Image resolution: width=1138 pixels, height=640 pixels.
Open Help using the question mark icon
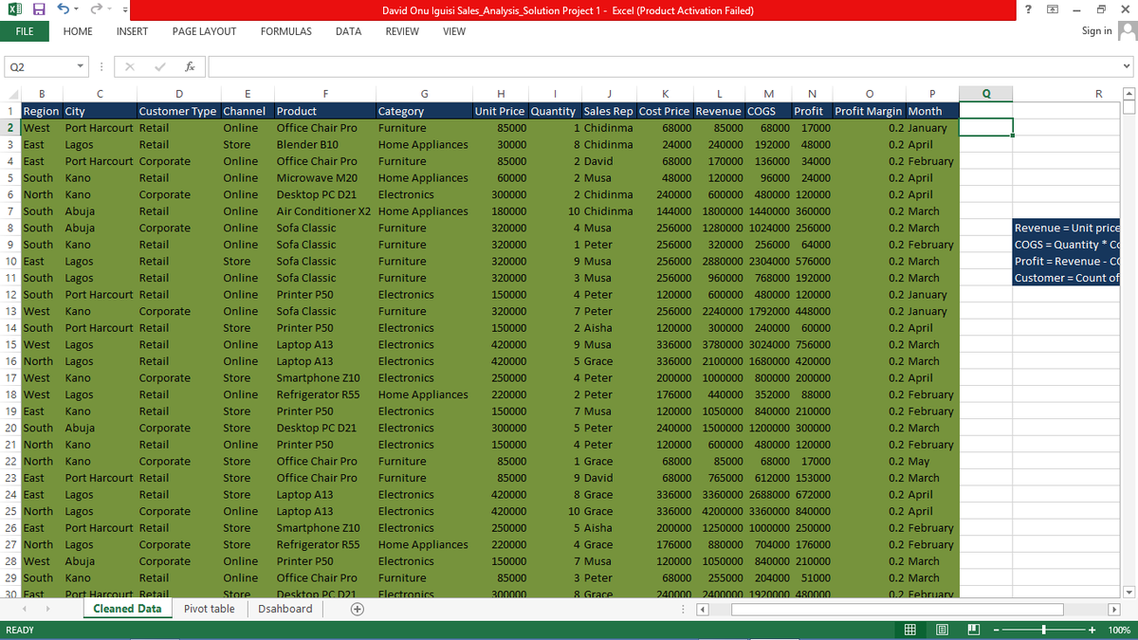tap(1026, 9)
